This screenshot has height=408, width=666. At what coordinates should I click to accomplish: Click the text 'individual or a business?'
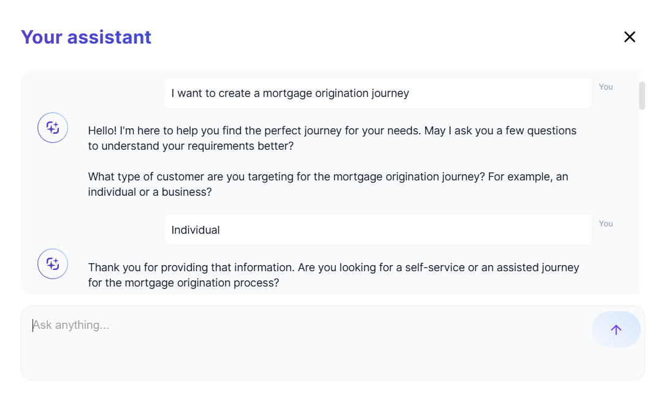[150, 192]
